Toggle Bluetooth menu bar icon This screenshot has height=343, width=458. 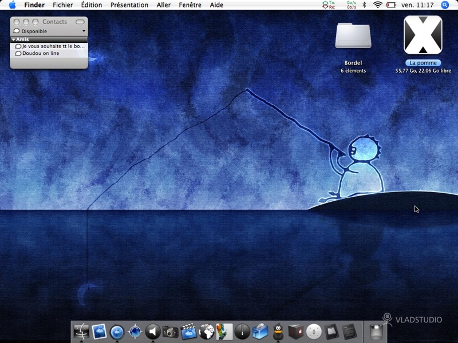point(364,5)
